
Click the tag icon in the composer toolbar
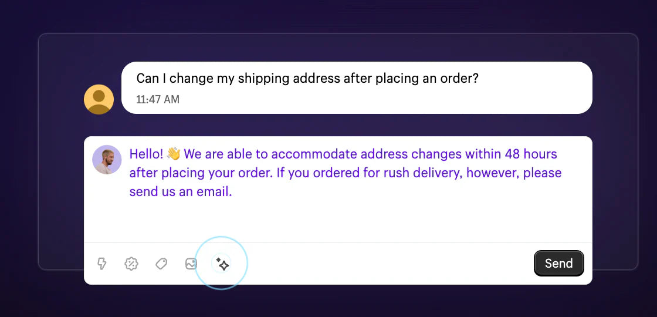[x=161, y=264]
